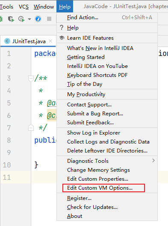The width and height of the screenshot is (168, 226).
Task: Click line number 11 in the gutter
Action: (7, 177)
